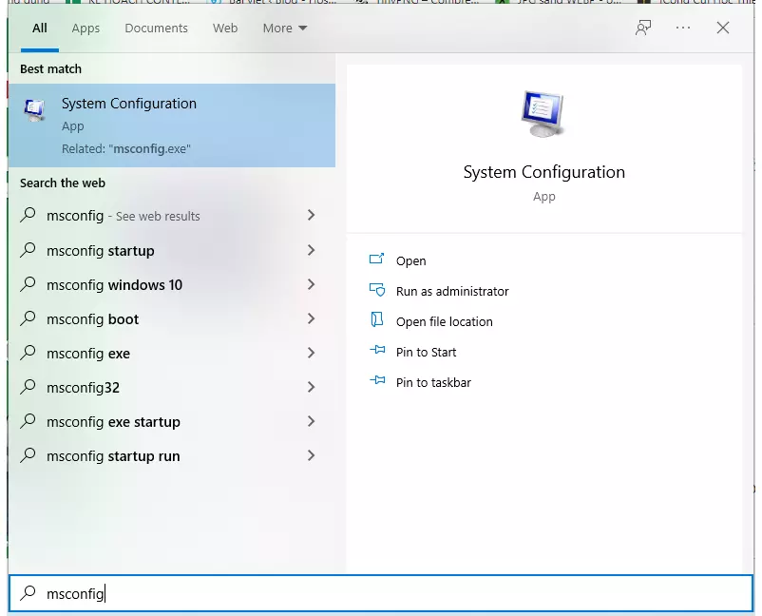
Task: Expand arrow for msconfig boot
Action: click(311, 318)
